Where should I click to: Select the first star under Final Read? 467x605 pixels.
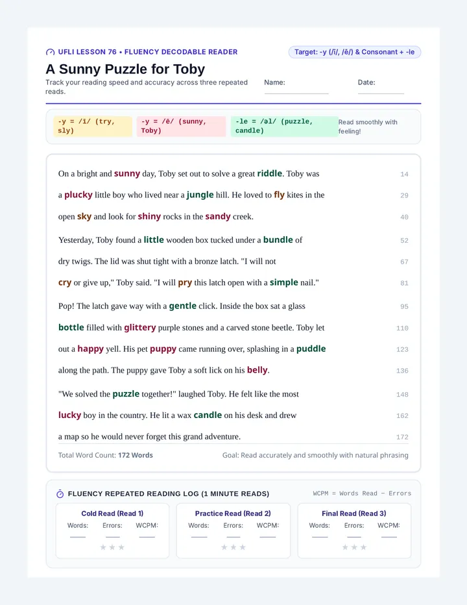345,547
